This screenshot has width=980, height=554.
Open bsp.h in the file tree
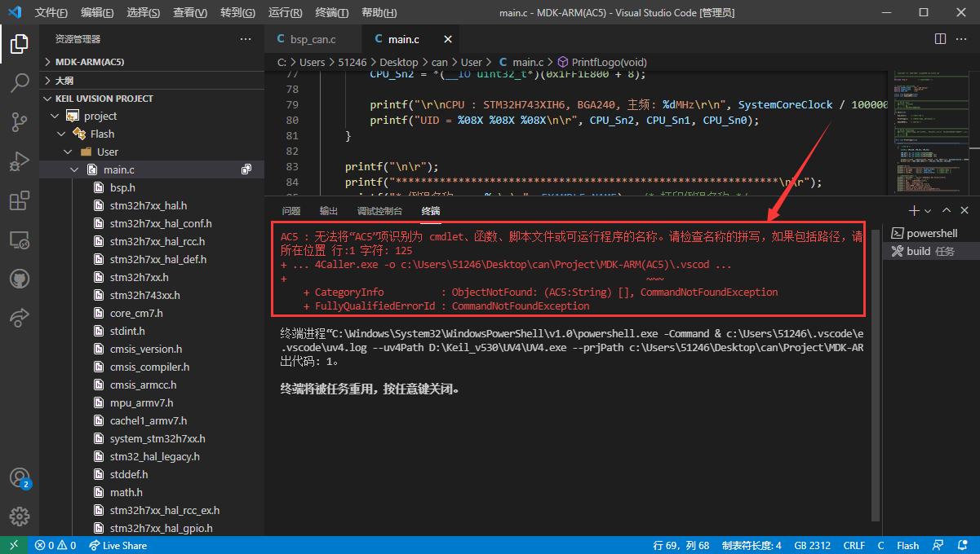coord(122,187)
